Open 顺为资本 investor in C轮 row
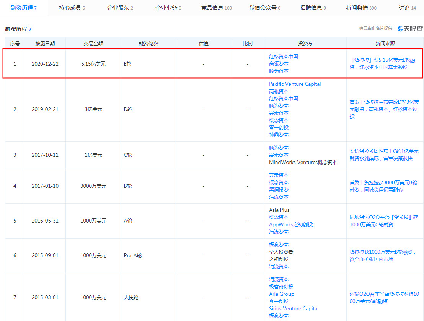This screenshot has height=321, width=424. pyautogui.click(x=279, y=148)
